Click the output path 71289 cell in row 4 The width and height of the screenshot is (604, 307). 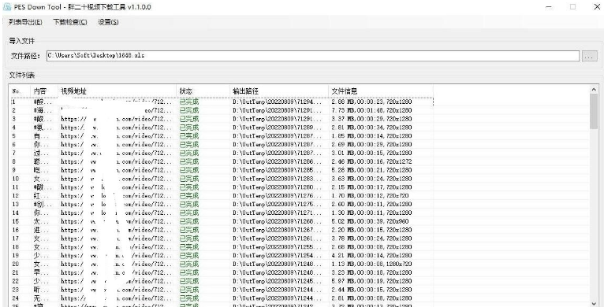coord(278,128)
